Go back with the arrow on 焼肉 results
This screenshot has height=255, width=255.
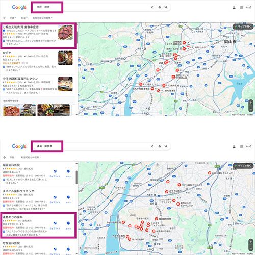(5, 18)
